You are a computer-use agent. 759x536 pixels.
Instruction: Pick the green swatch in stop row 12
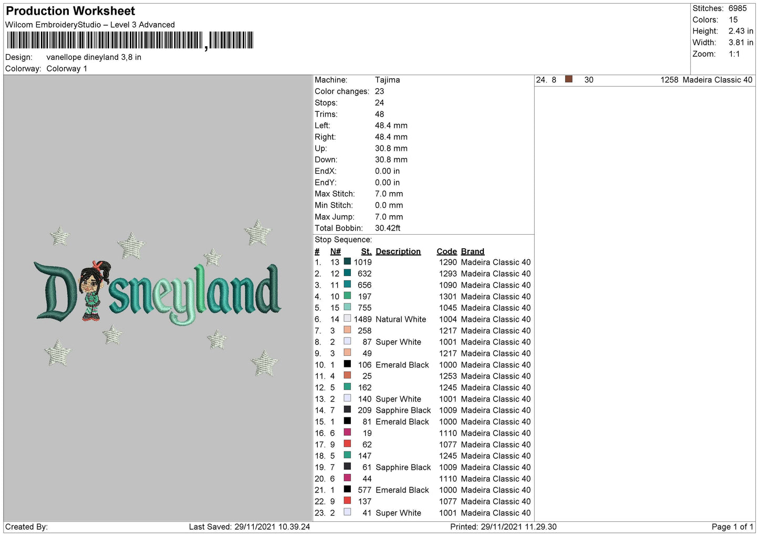[347, 386]
